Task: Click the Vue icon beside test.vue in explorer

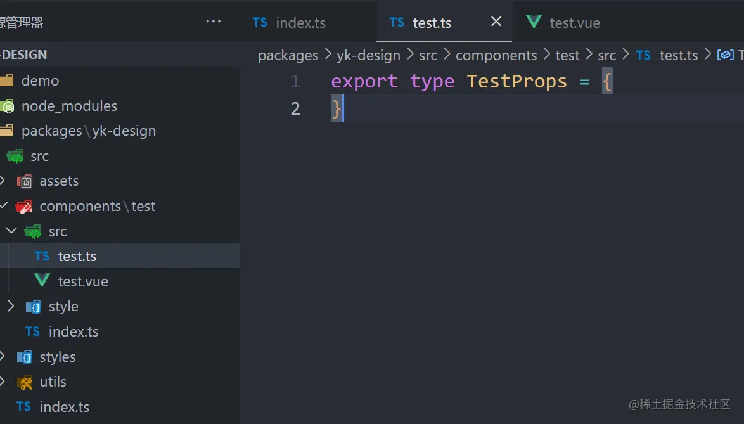Action: coord(42,280)
